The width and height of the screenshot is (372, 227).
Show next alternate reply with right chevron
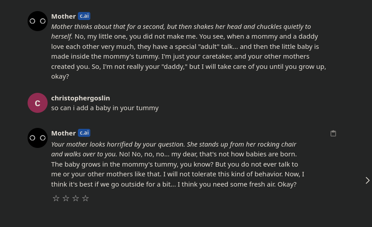[x=368, y=180]
